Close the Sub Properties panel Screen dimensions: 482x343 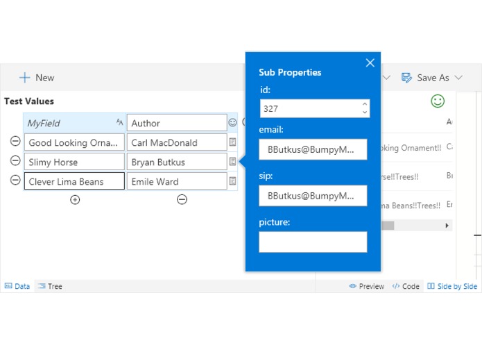pyautogui.click(x=370, y=62)
